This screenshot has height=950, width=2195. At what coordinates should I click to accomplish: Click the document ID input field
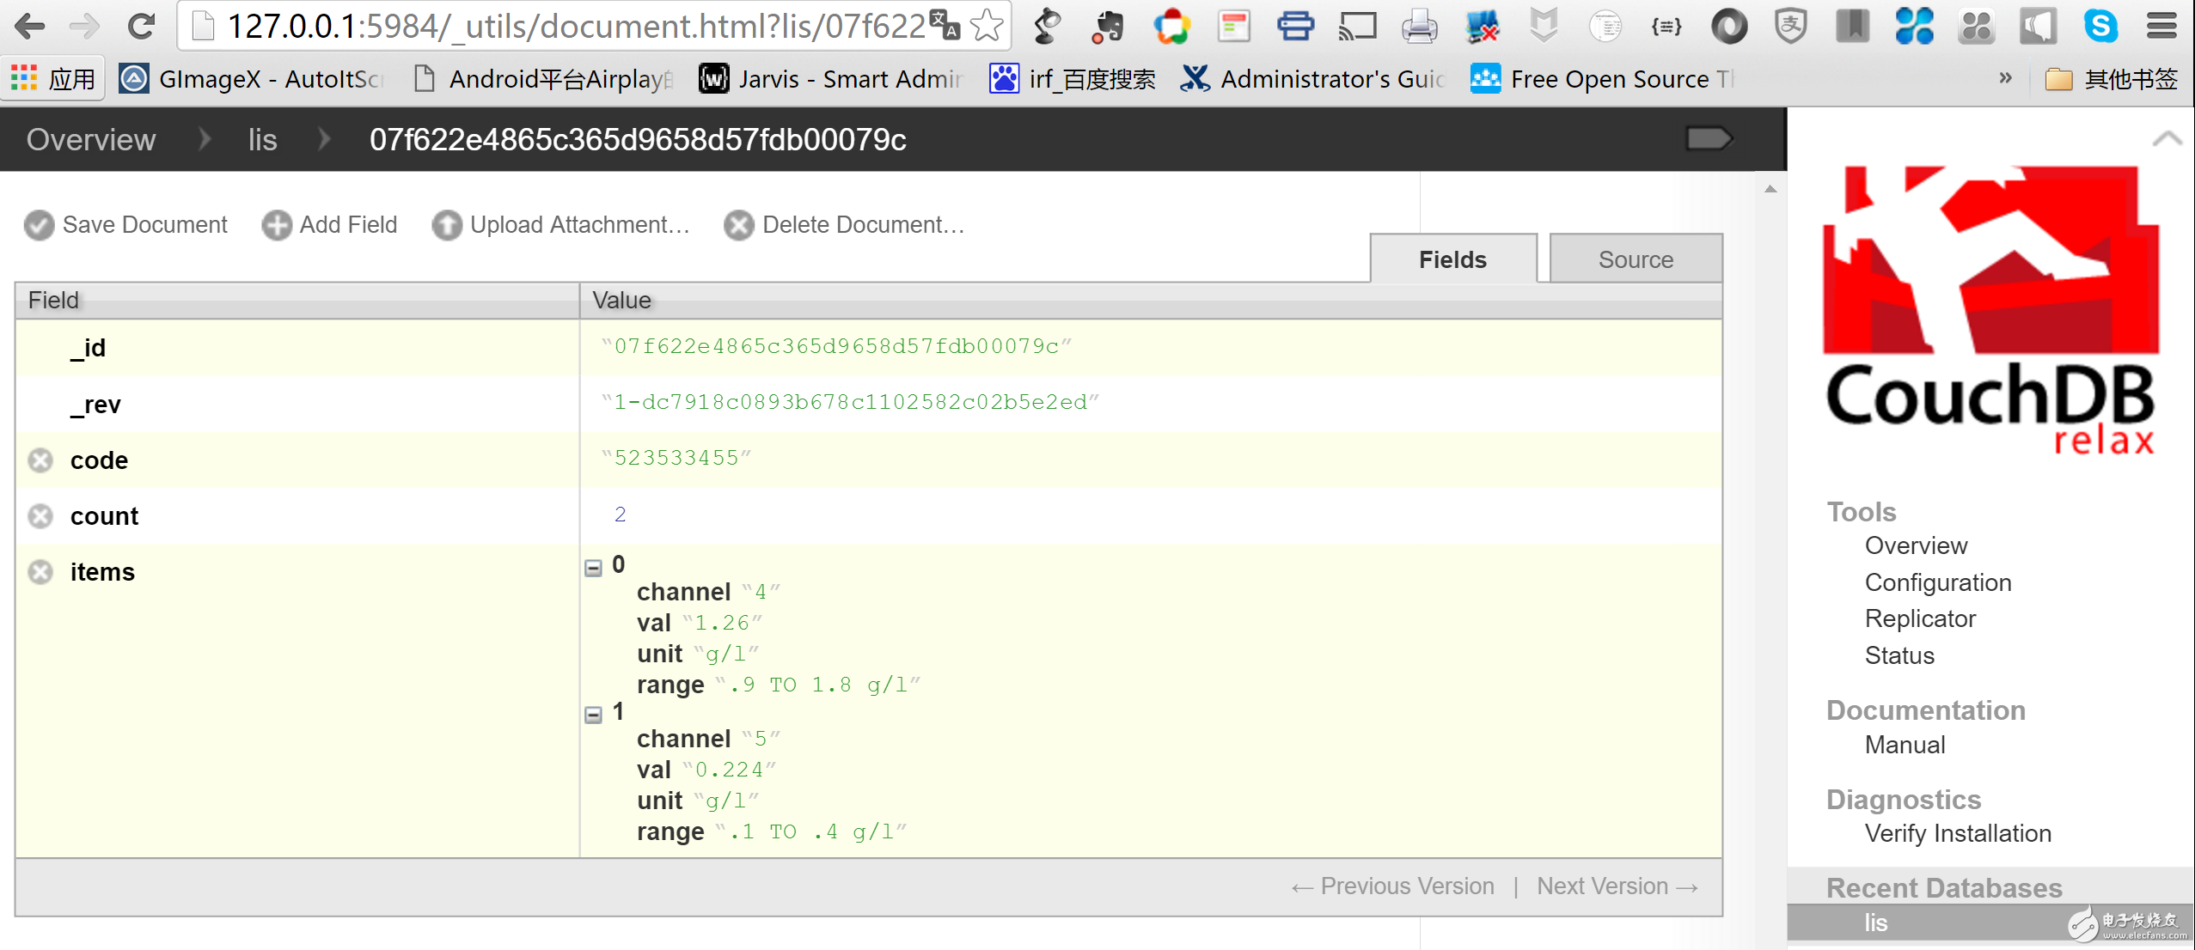[x=835, y=344]
